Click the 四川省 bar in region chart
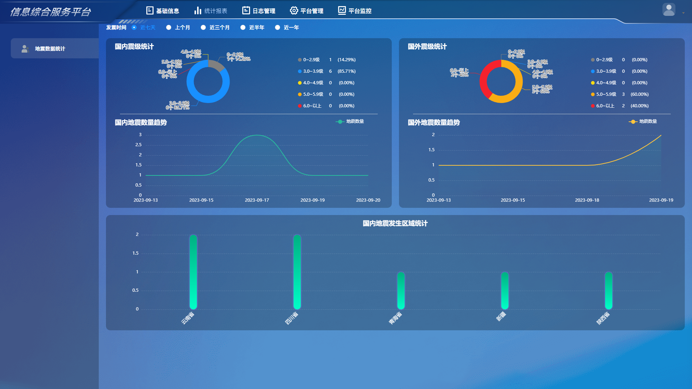The height and width of the screenshot is (389, 692). (x=297, y=272)
